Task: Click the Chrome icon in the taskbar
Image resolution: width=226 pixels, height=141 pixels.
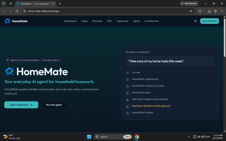Action: 137,137
